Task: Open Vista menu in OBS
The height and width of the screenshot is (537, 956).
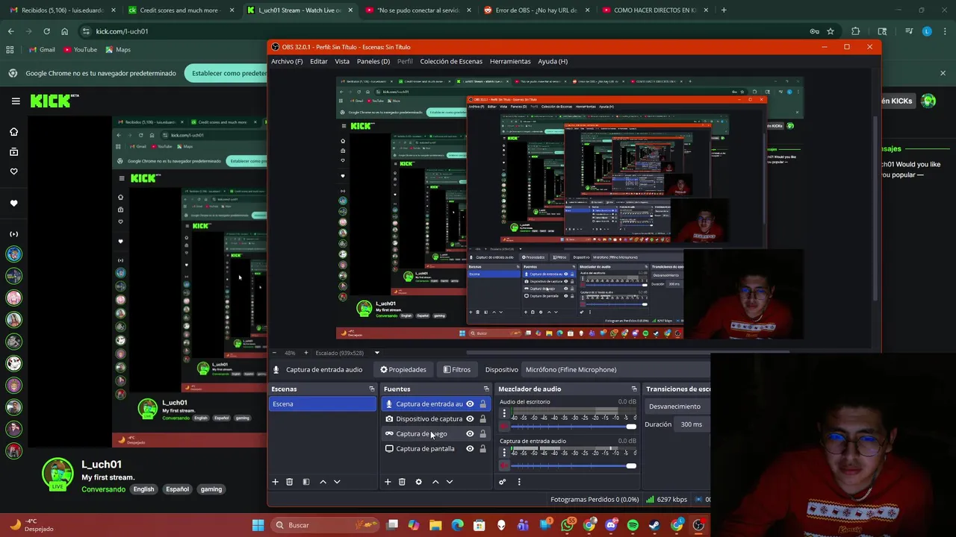Action: [342, 61]
